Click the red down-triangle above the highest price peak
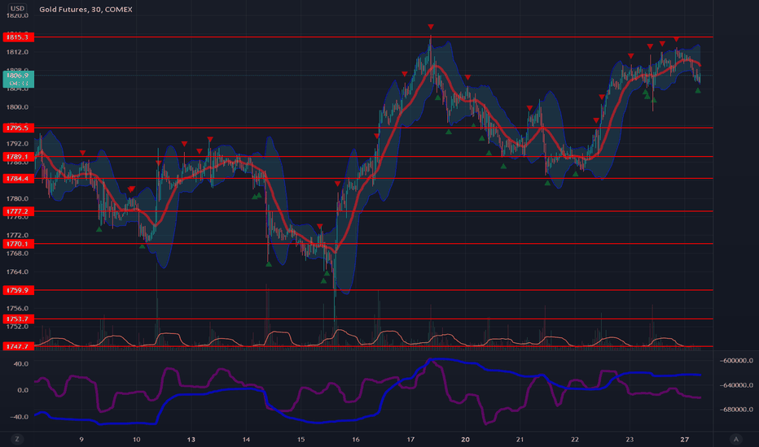This screenshot has width=759, height=447. pyautogui.click(x=430, y=27)
